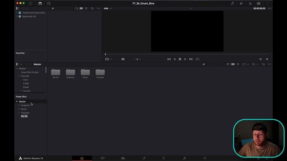287x161 pixels.
Task: Toggle loop playback in viewer
Action: pyautogui.click(x=197, y=59)
